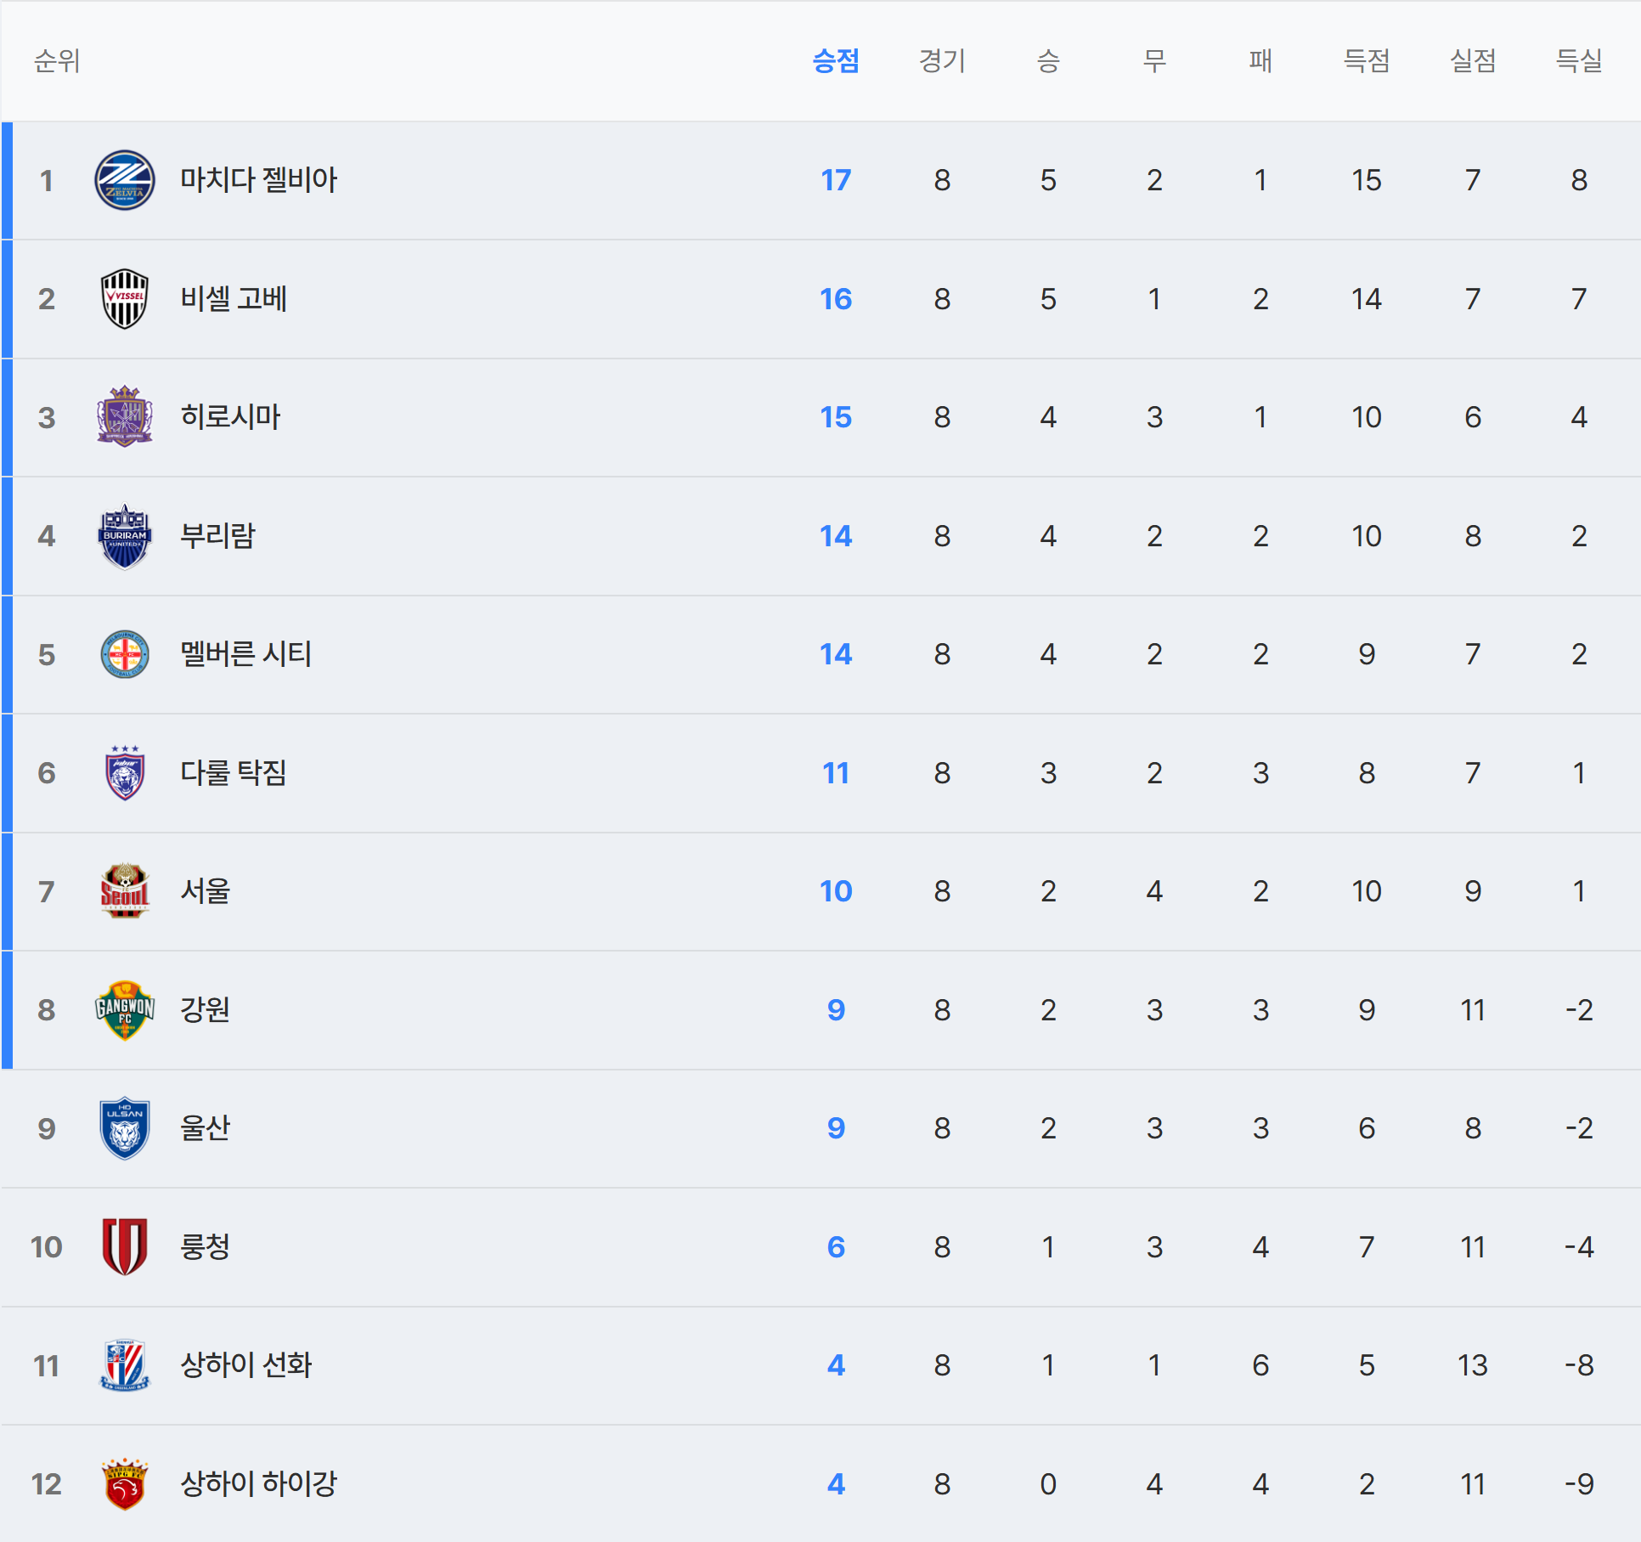
Task: Open the 멜버른 시티 team link
Action: pos(245,654)
